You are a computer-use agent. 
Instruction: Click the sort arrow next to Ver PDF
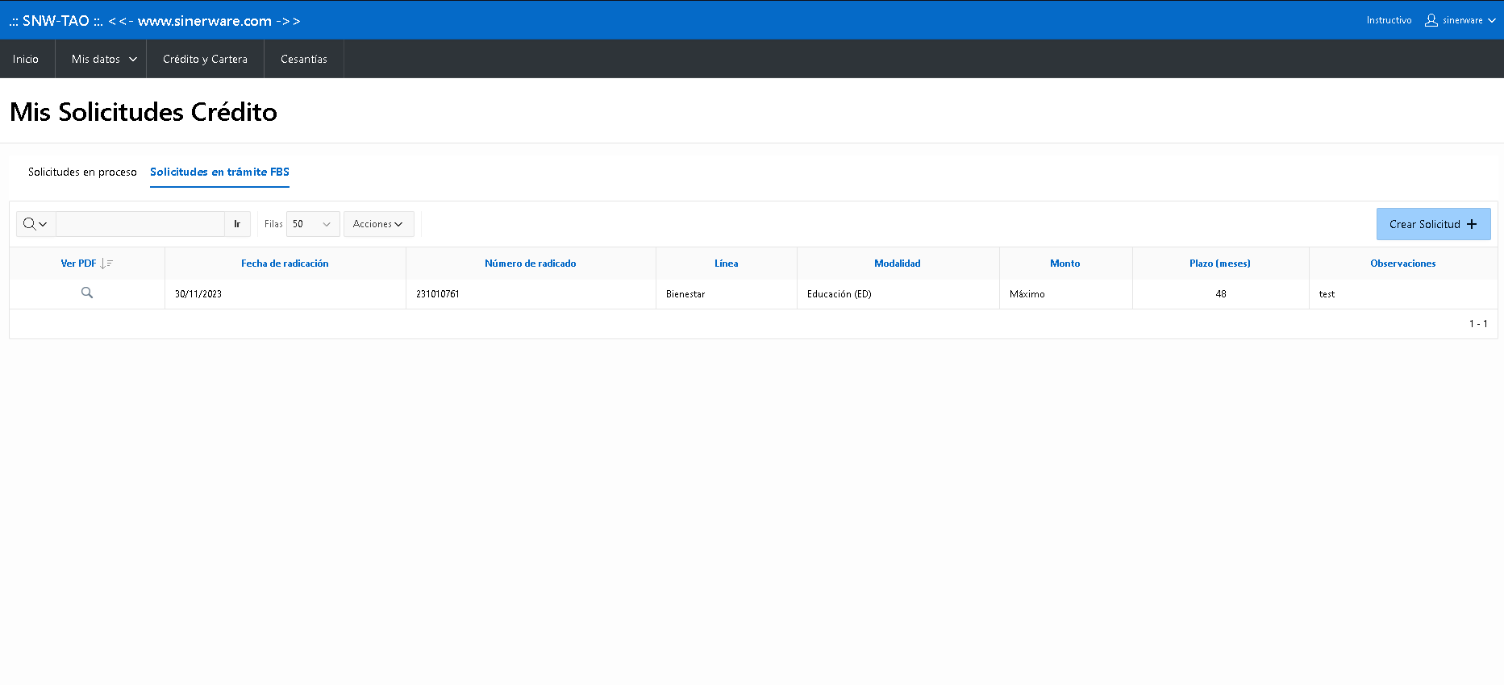(x=106, y=264)
